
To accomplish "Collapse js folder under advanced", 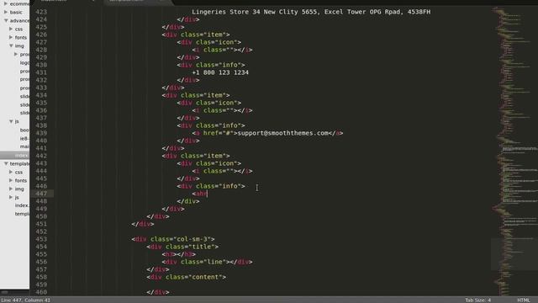I will [x=11, y=121].
